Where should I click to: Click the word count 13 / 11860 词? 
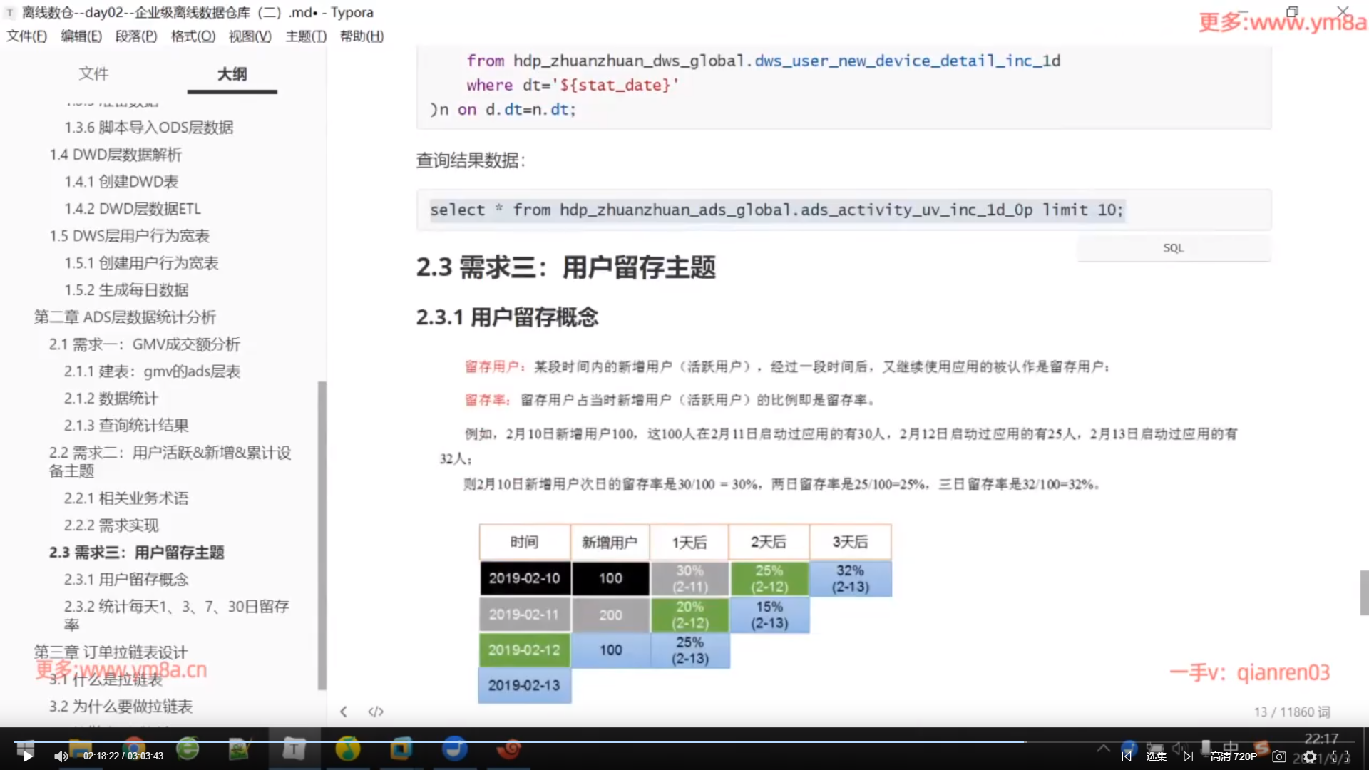coord(1292,712)
